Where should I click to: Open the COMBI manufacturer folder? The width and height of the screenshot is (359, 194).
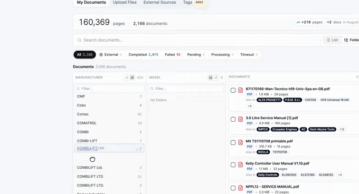109,132
